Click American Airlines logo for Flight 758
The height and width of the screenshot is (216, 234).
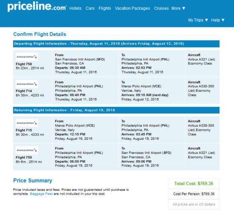click(27, 57)
